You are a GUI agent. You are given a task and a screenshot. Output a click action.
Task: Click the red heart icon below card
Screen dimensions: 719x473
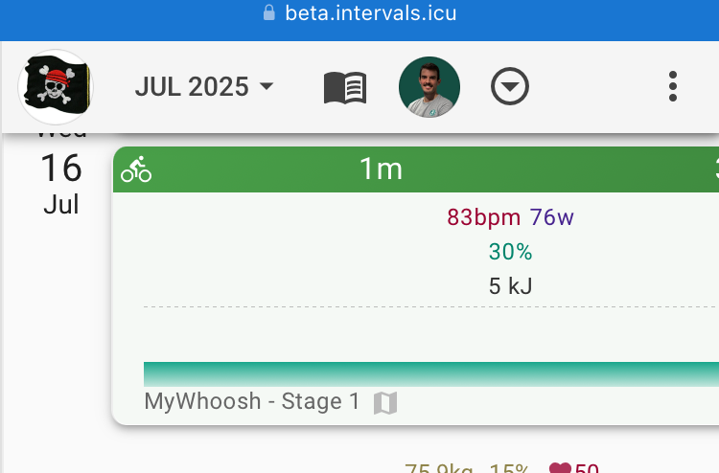pos(560,469)
